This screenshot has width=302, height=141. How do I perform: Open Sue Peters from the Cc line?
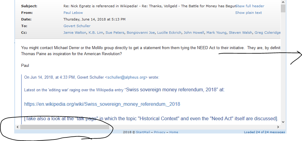point(115,33)
